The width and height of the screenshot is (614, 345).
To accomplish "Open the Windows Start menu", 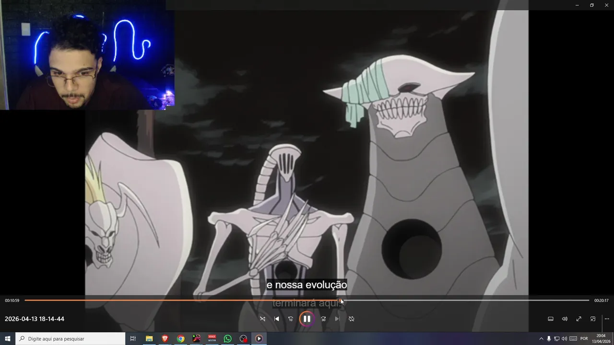I will click(8, 339).
